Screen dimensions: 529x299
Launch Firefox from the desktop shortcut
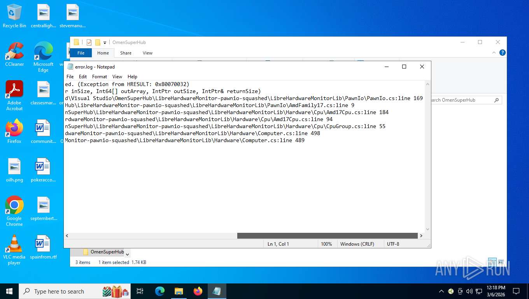(14, 131)
